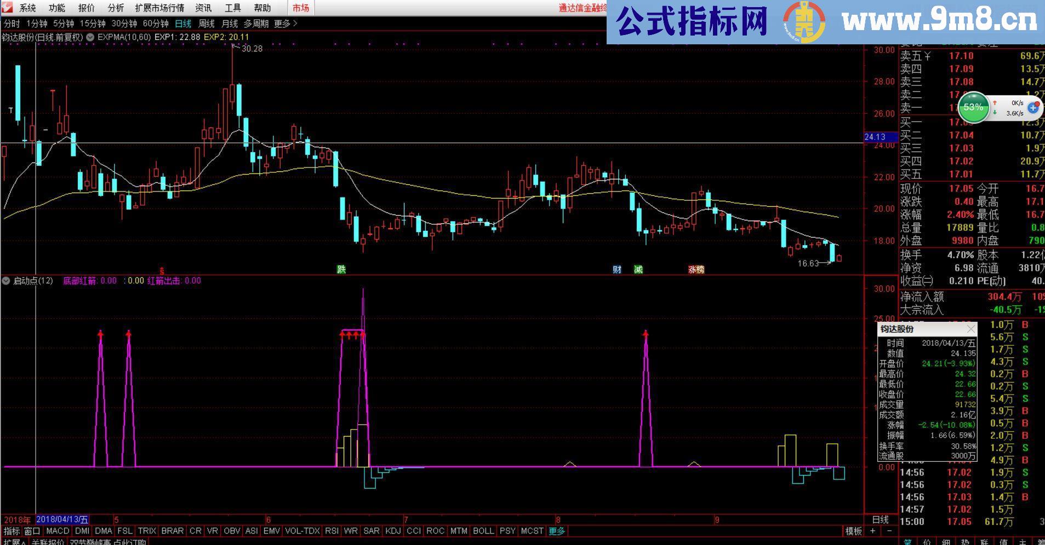Click the 53% circular progress widget
This screenshot has height=545, width=1045.
(974, 108)
